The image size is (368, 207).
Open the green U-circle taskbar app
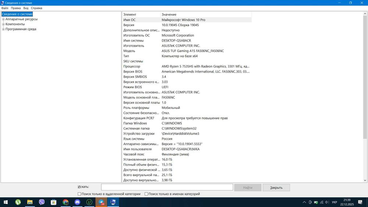click(x=89, y=202)
